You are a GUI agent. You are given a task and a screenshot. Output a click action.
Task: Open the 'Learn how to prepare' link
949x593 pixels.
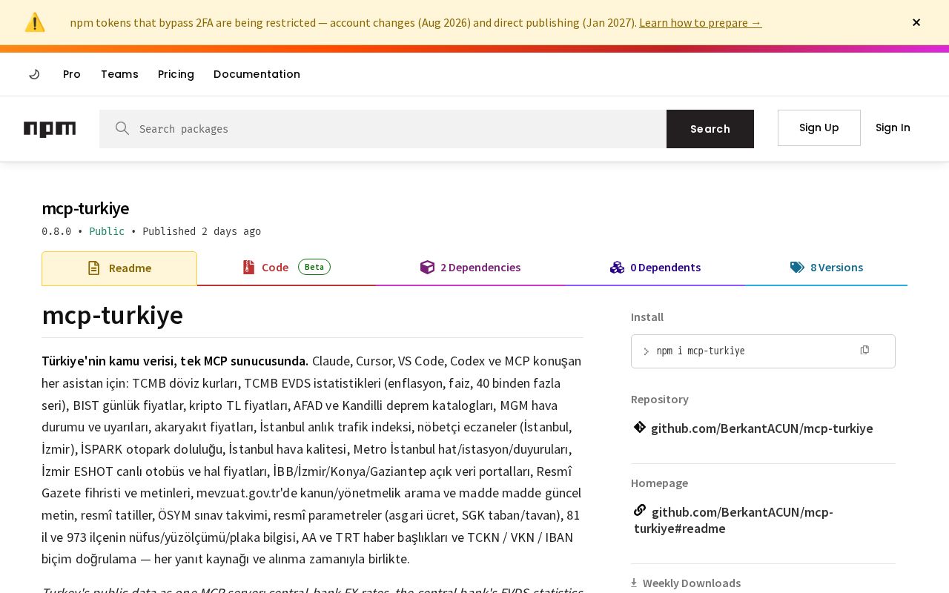tap(700, 22)
